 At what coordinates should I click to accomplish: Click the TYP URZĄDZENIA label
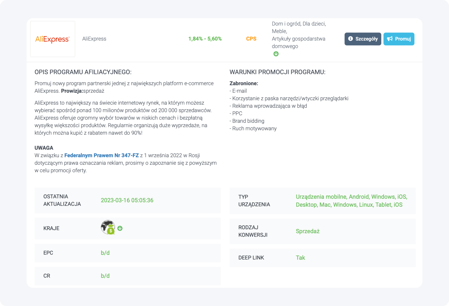pyautogui.click(x=254, y=201)
